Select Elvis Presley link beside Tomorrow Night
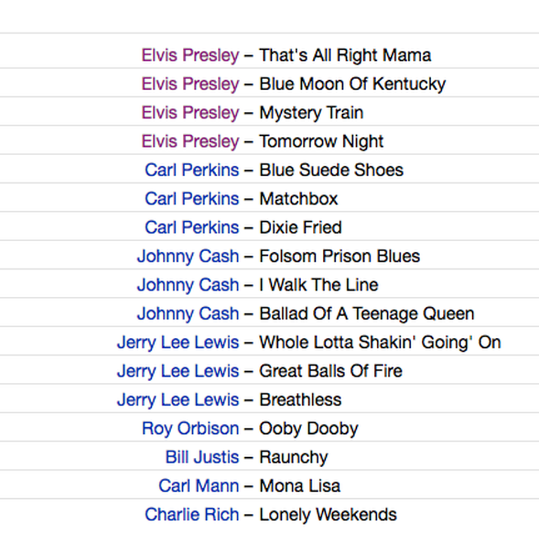 click(x=190, y=142)
